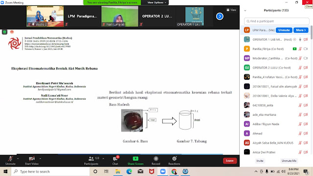Click the recording indicator on OPERATOR 1 row

(x=294, y=40)
